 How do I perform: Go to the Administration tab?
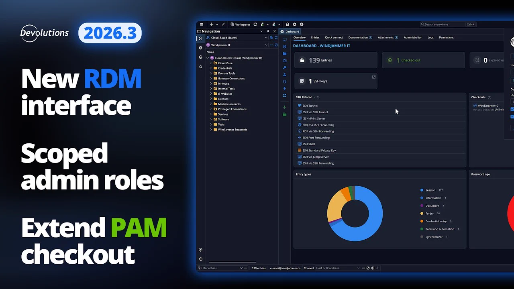click(x=413, y=37)
